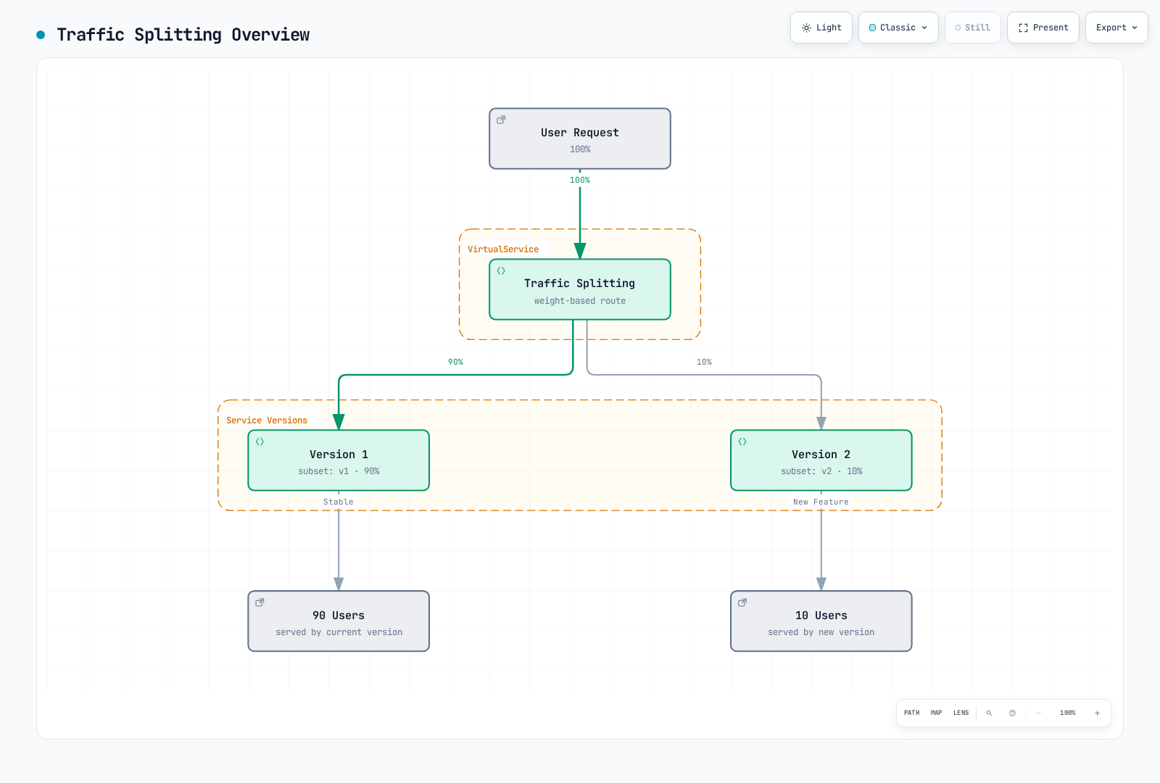This screenshot has height=783, width=1160.
Task: Click the external-link icon on 90 Users node
Action: coord(260,602)
